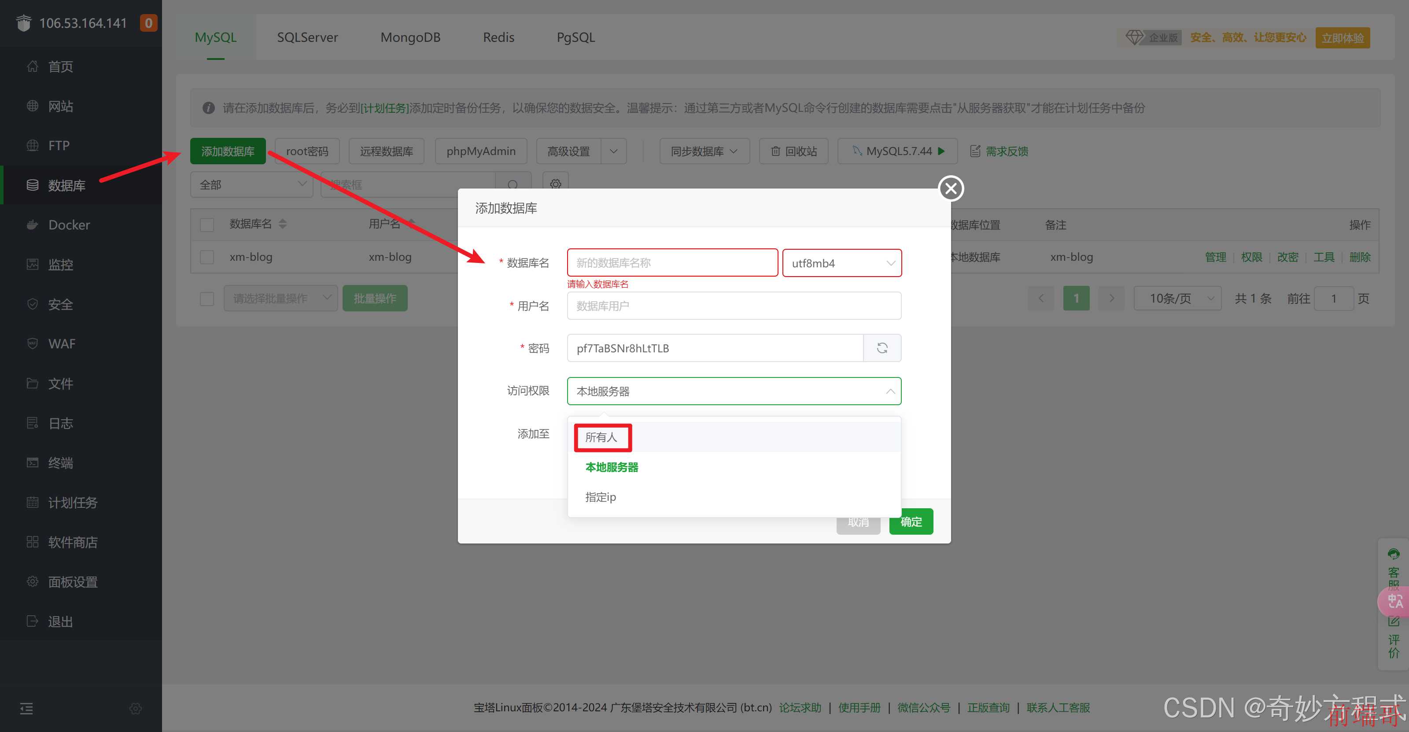Open the 10条/页 page size dropdown

(1178, 298)
